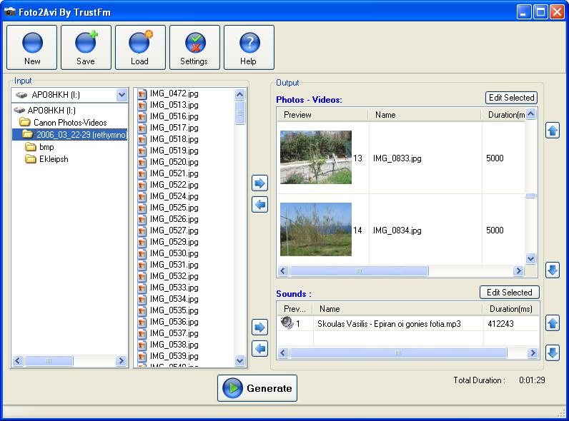Select the Ekleipsh folder in tree
569x421 pixels.
coord(54,159)
